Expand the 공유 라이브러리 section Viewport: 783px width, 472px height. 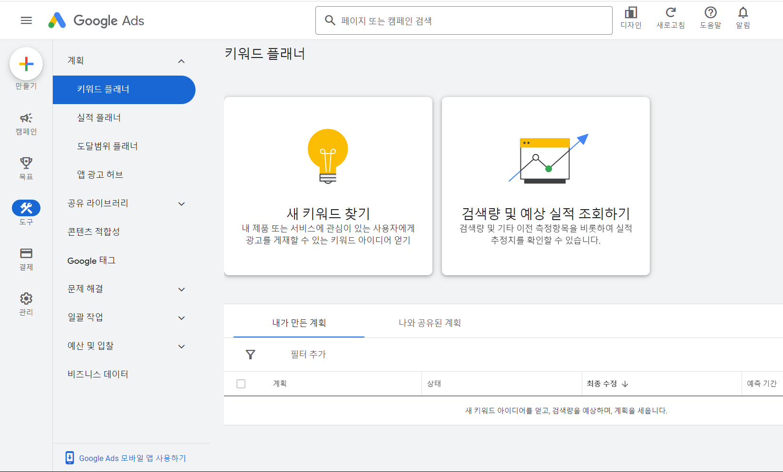[x=181, y=203]
